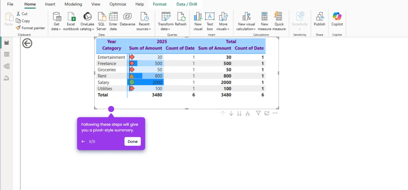Click the Focus mode icon
This screenshot has height=190, width=408.
267,113
